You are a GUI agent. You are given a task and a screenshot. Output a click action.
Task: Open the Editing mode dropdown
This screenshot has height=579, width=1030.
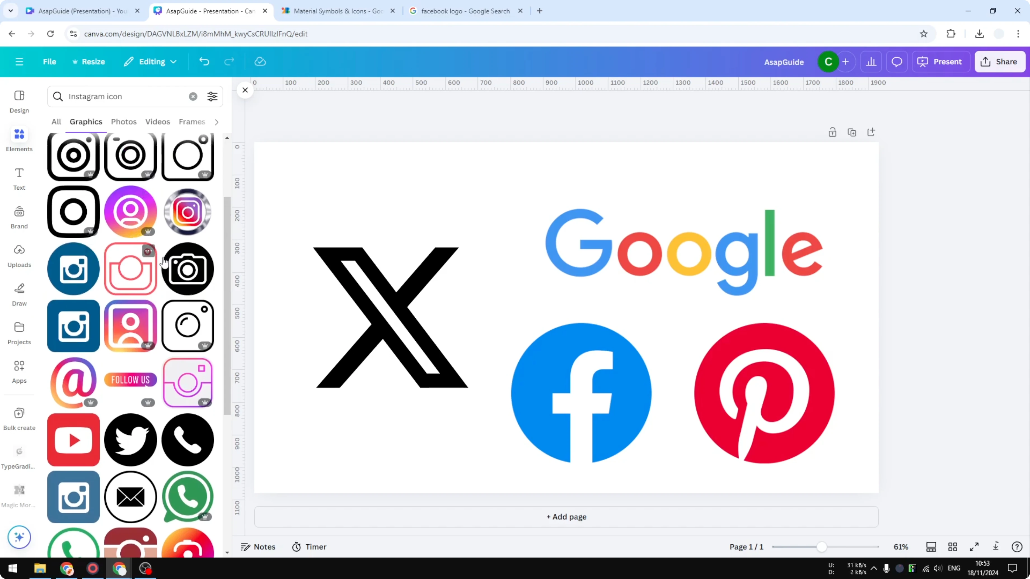click(150, 62)
